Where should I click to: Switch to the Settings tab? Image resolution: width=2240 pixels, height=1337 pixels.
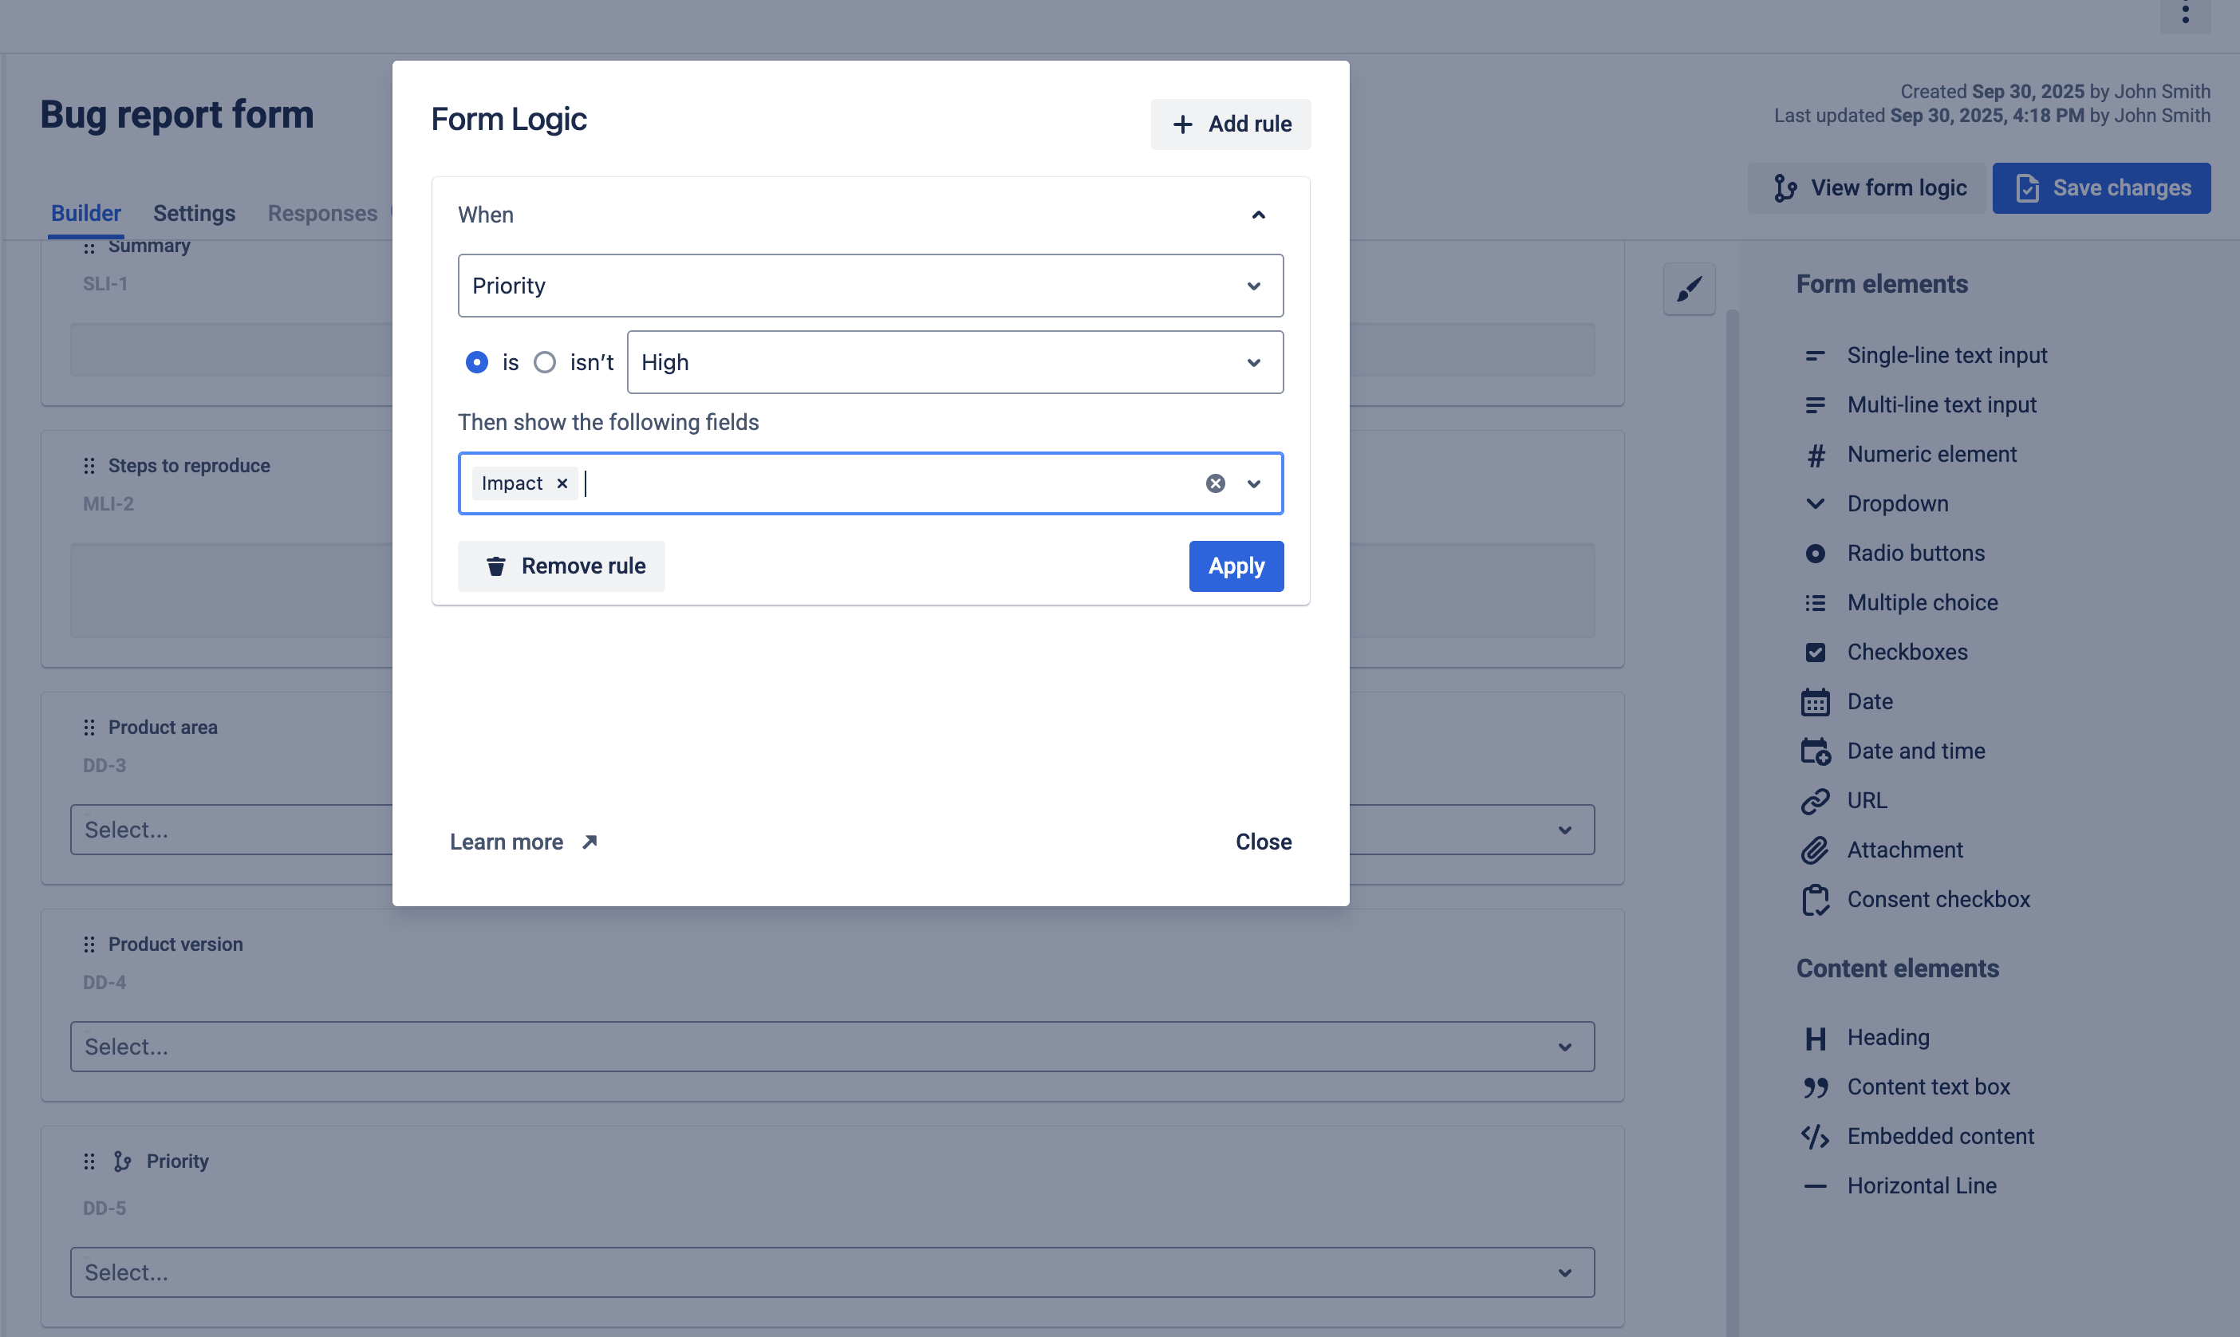[x=194, y=214]
